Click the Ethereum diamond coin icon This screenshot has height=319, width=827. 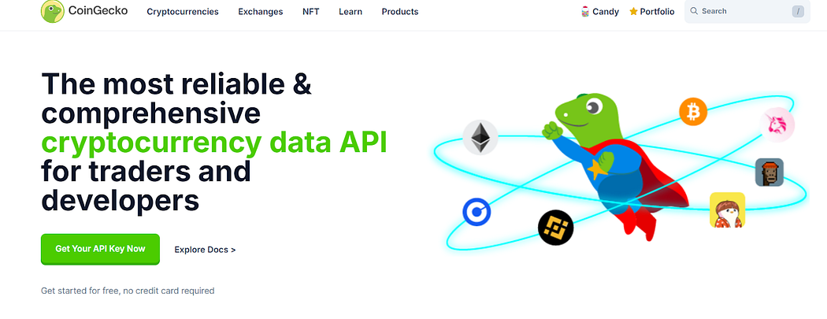pyautogui.click(x=480, y=138)
